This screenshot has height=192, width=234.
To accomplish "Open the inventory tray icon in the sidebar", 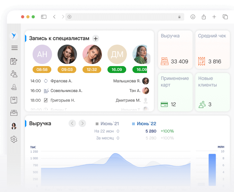I will point(14,113).
